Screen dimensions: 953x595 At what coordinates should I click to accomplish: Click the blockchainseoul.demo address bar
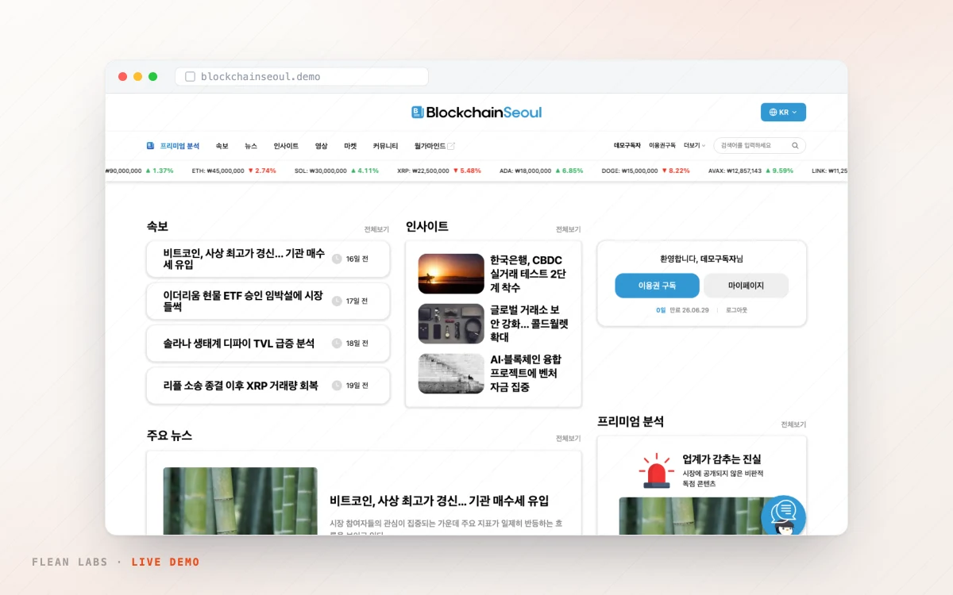(302, 77)
